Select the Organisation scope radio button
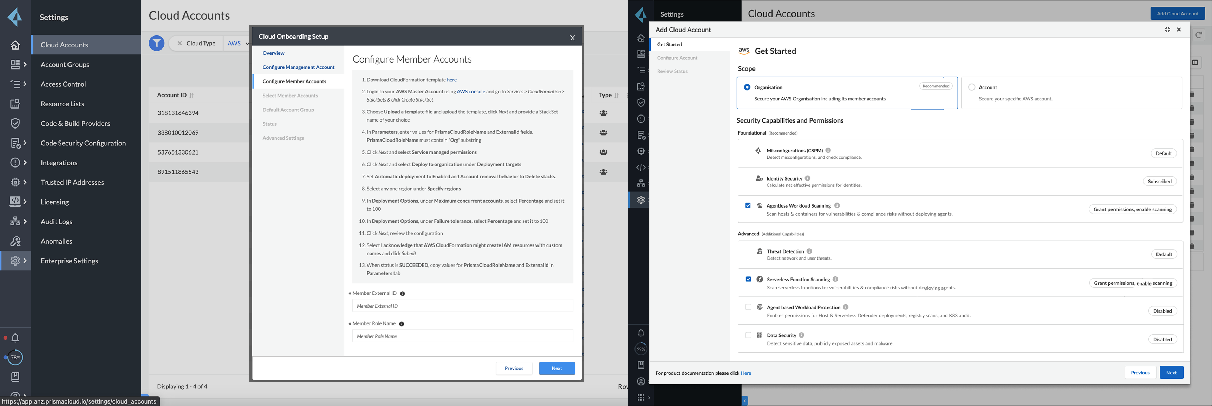Screen dimensions: 1212x406 [747, 87]
